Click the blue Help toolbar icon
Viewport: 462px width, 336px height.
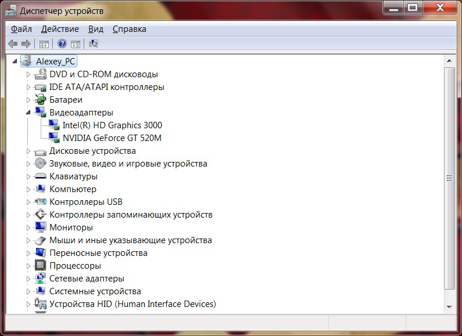coord(62,44)
